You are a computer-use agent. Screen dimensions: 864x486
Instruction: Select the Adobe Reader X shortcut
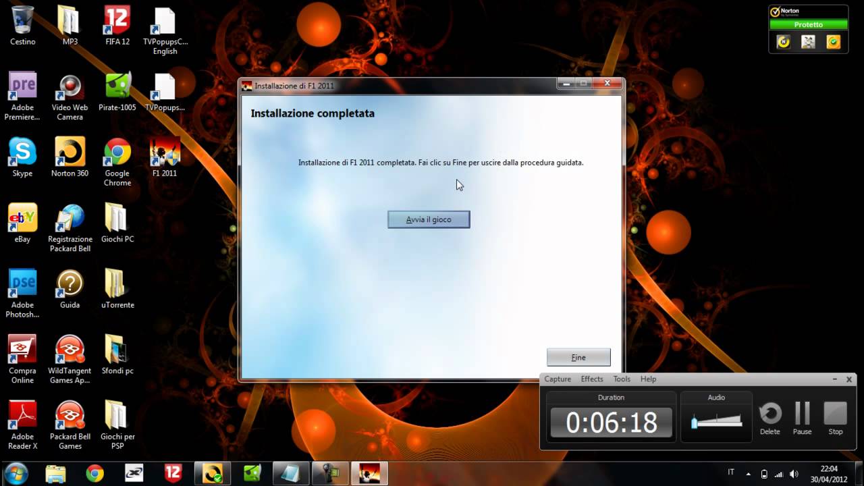point(22,425)
